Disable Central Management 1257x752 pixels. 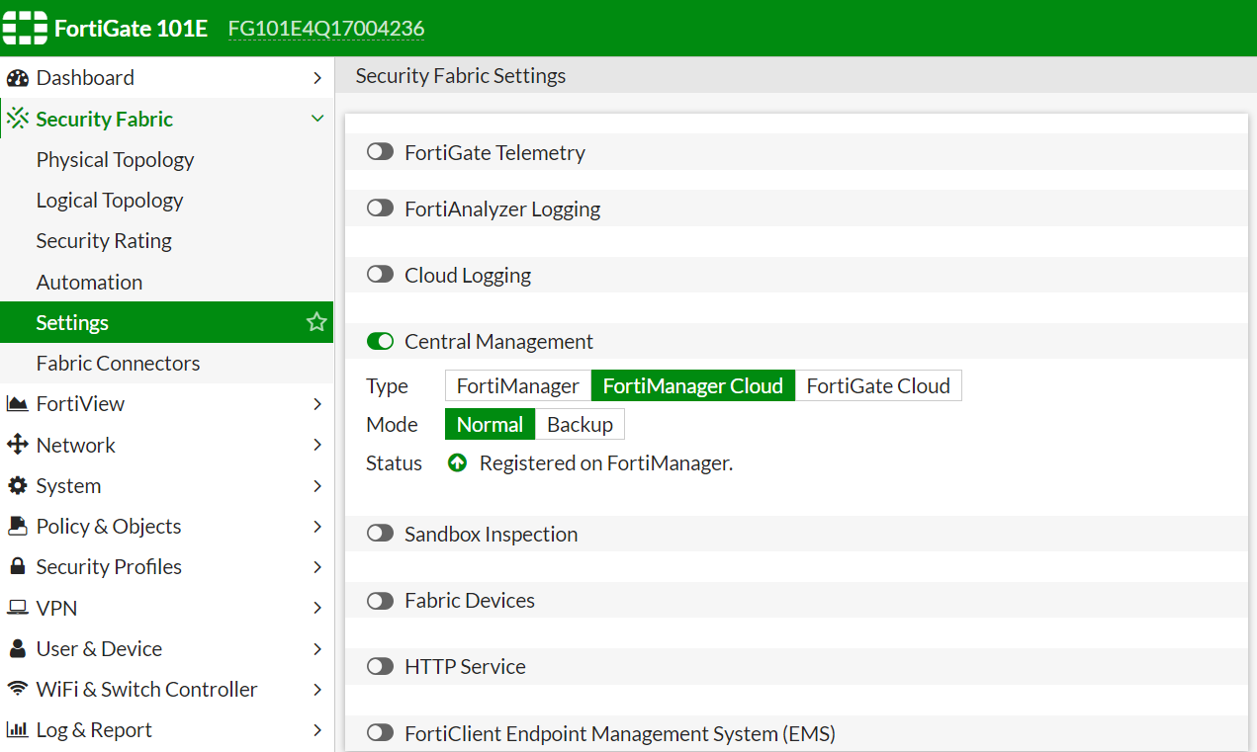[x=380, y=340]
